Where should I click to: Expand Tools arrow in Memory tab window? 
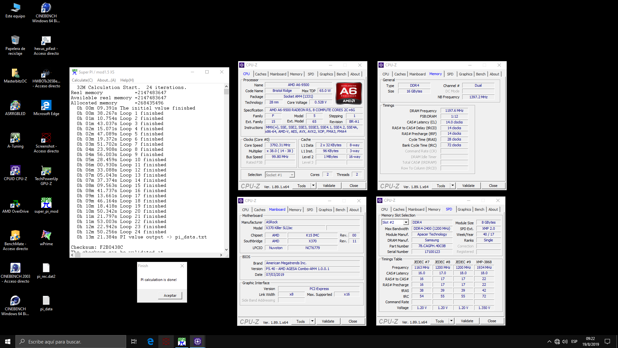tap(453, 186)
